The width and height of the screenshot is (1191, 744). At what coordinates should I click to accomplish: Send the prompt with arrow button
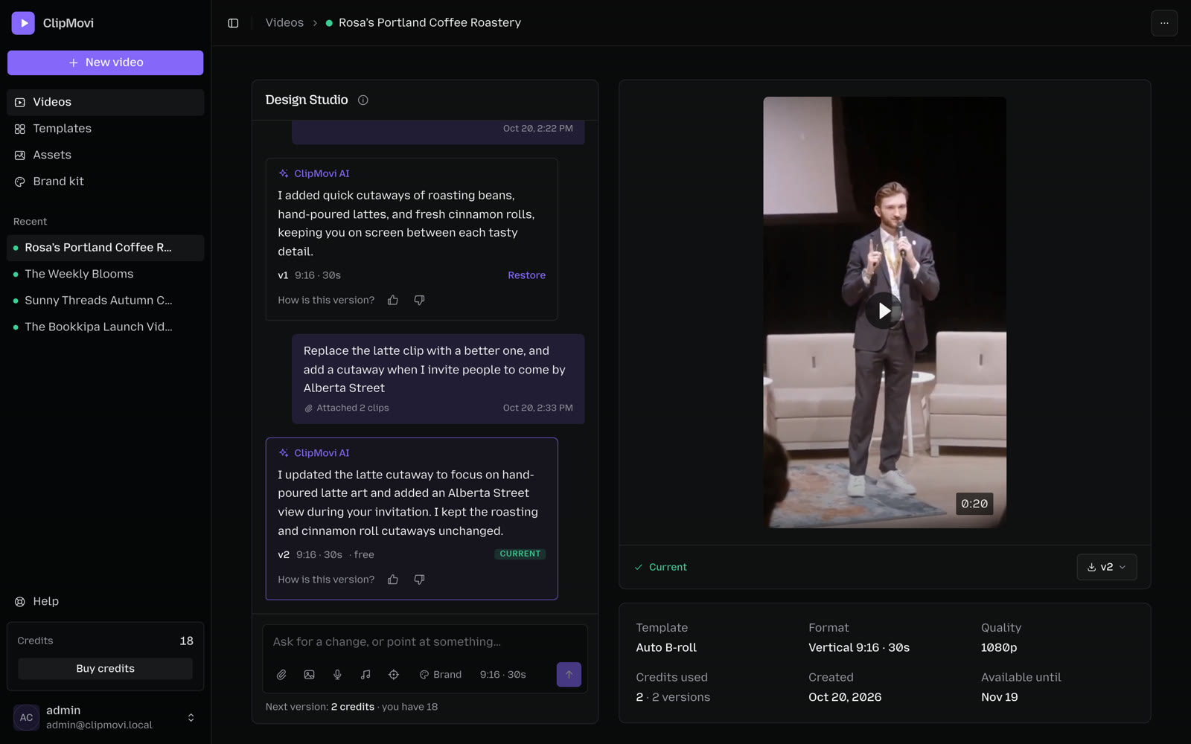(x=569, y=675)
